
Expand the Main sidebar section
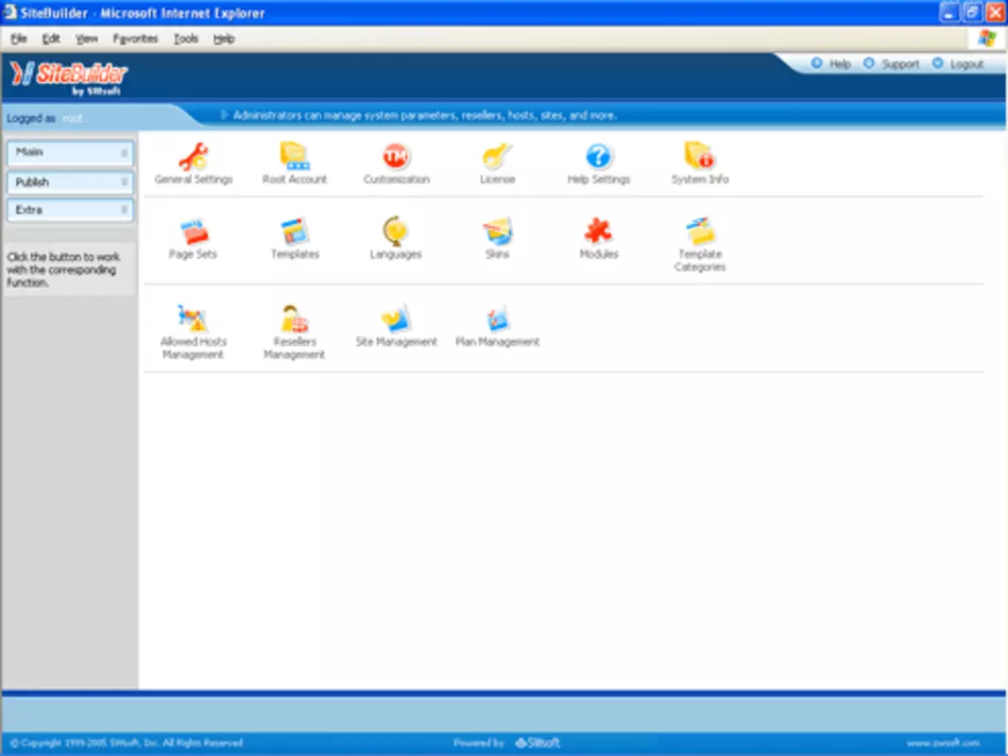pyautogui.click(x=70, y=152)
